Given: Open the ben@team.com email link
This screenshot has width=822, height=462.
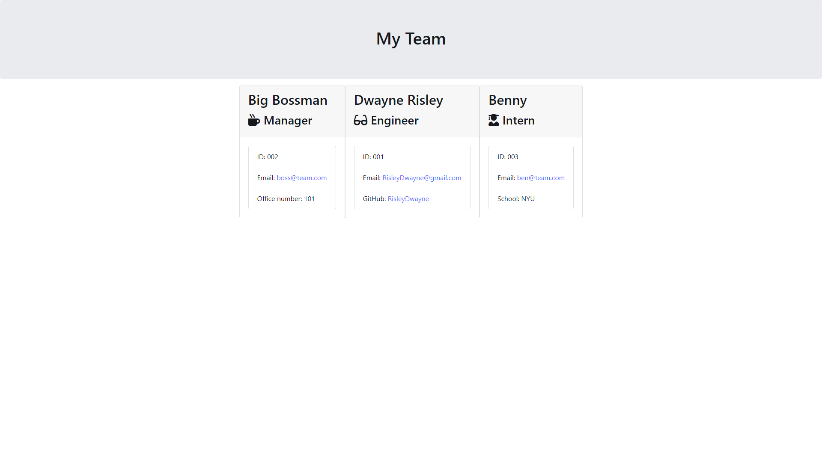Looking at the screenshot, I should (540, 178).
